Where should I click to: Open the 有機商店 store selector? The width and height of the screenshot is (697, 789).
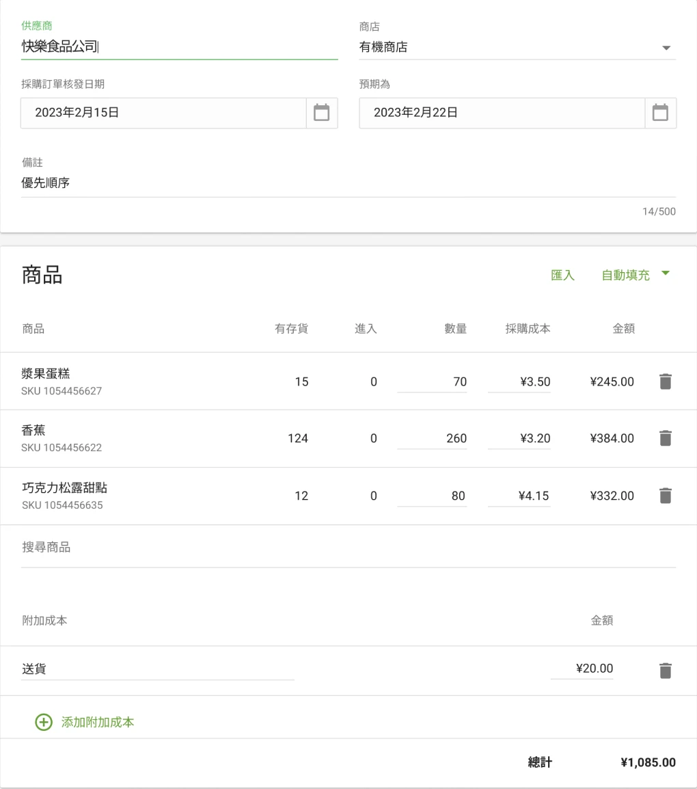512,47
